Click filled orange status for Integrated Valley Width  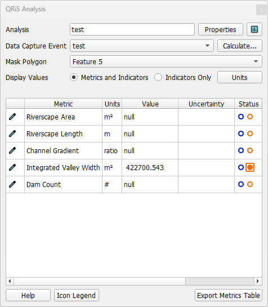pos(250,167)
